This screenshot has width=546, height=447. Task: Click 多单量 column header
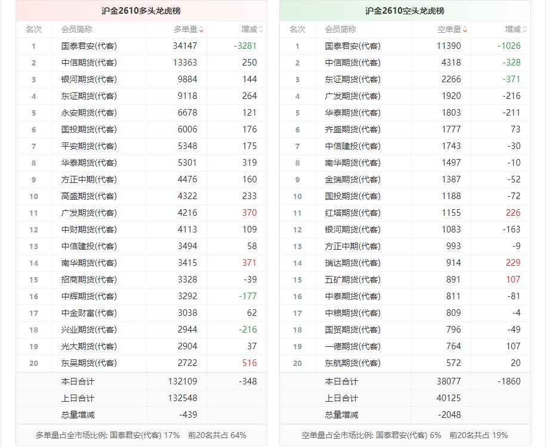(x=186, y=30)
